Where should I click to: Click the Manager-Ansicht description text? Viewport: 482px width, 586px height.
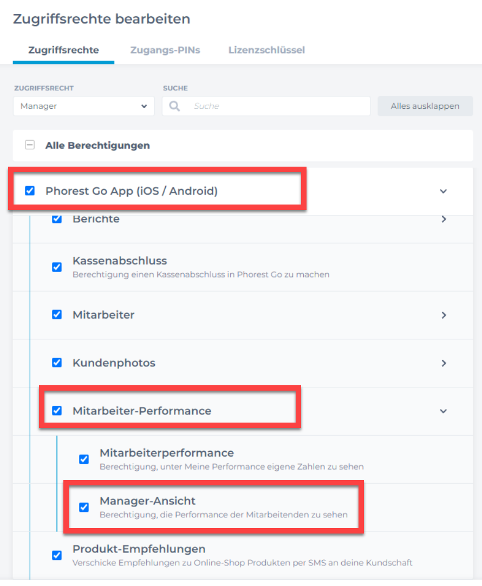[x=224, y=515]
